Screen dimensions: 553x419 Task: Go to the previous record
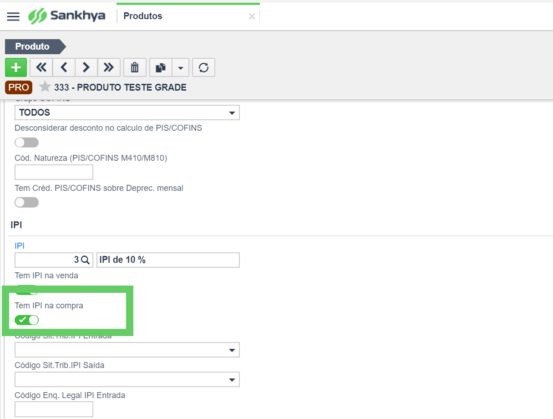coord(64,67)
